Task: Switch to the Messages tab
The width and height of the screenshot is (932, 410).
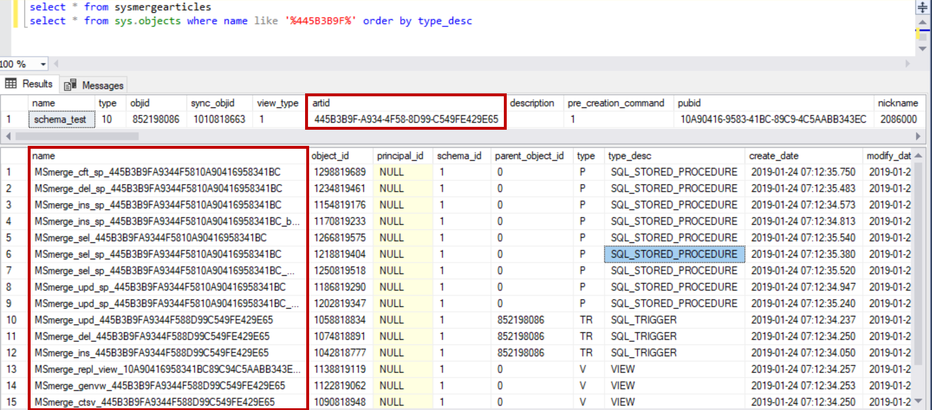Action: point(94,85)
